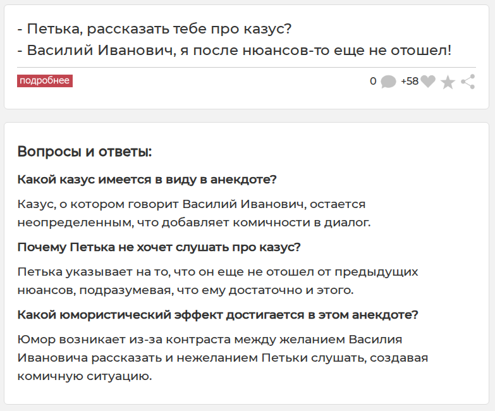Like the joke with the heart icon

428,82
